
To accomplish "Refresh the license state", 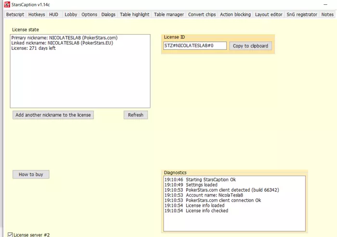I will tap(136, 115).
